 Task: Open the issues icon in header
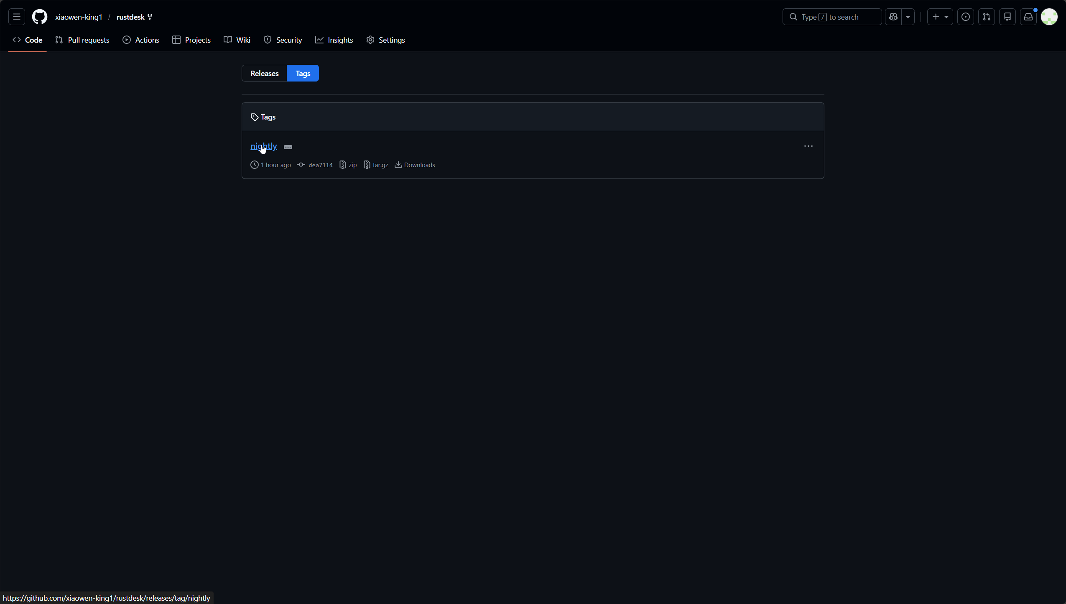(965, 17)
